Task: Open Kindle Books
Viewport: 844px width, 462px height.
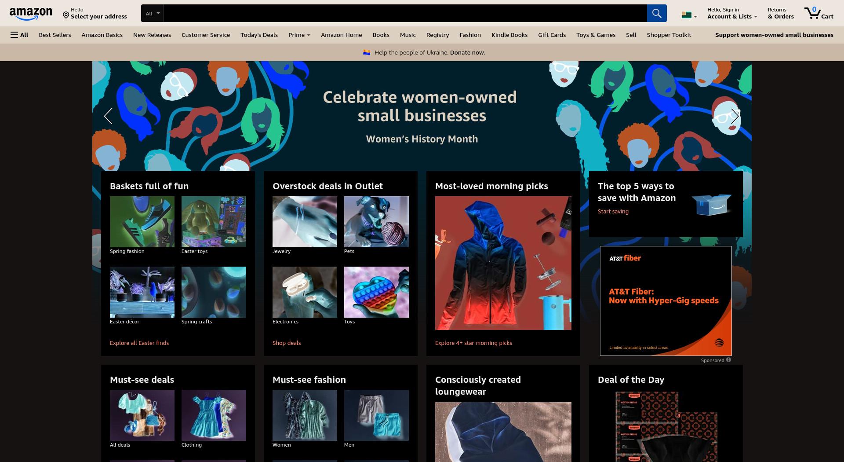Action: (509, 35)
